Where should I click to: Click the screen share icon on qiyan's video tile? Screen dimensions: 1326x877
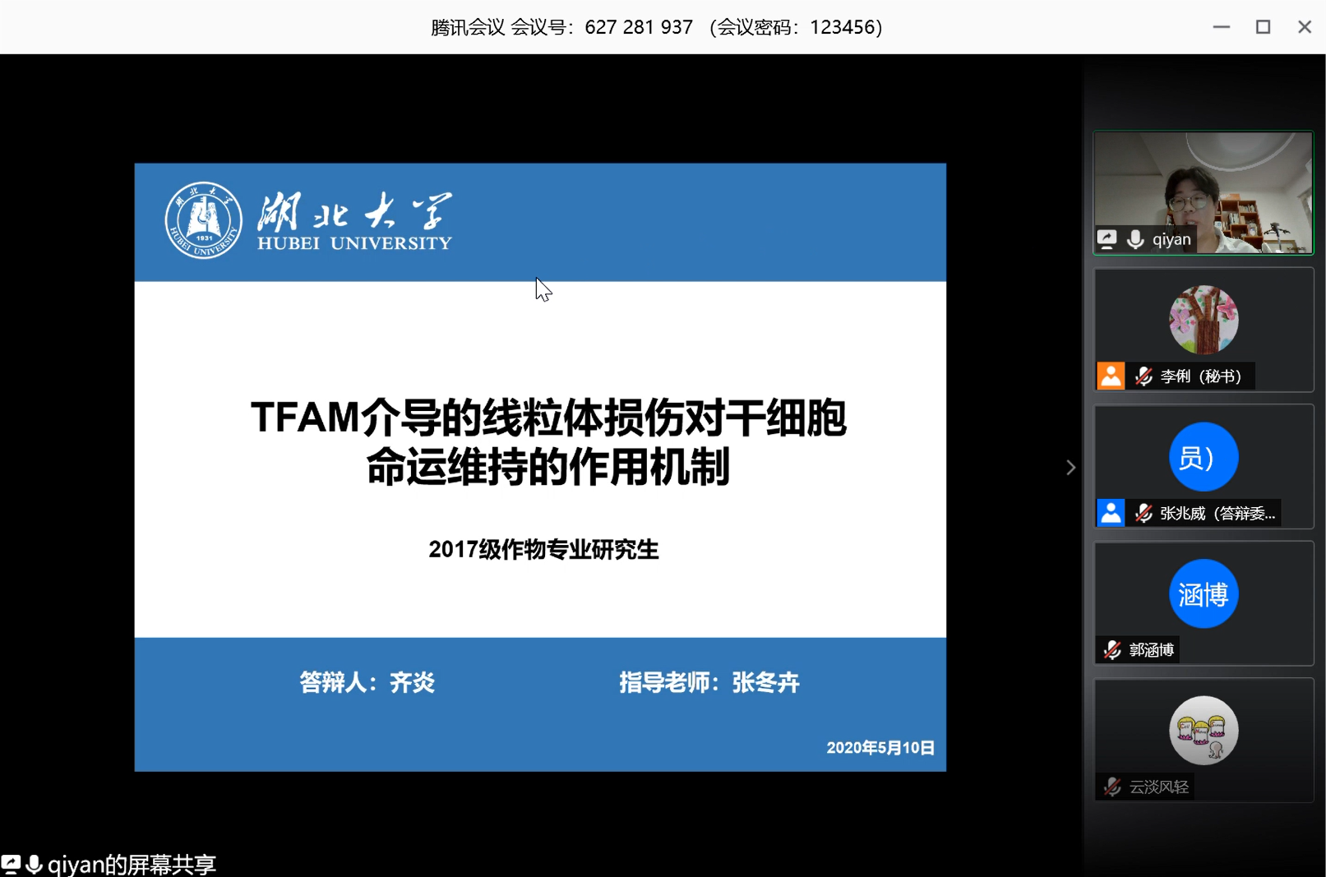(x=1107, y=239)
